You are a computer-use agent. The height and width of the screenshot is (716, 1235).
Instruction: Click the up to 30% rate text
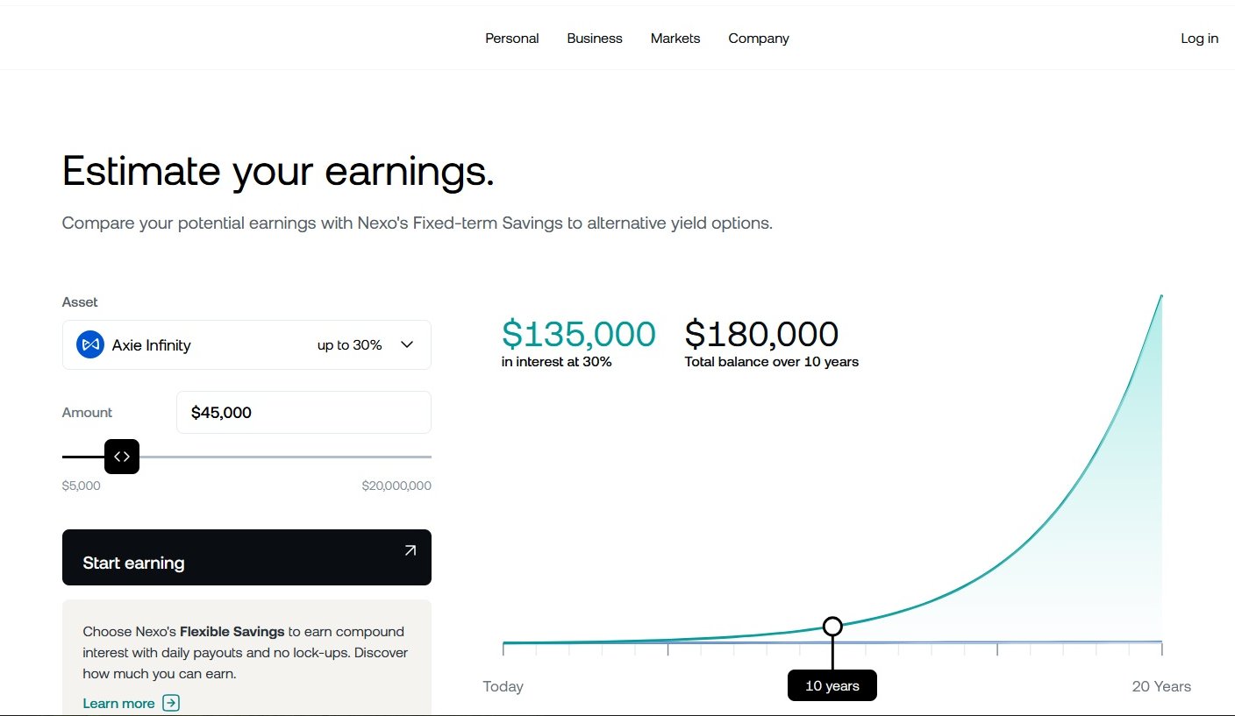pos(350,345)
